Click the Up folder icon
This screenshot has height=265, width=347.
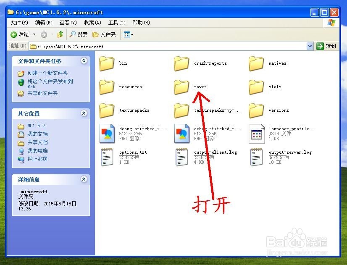[60, 34]
